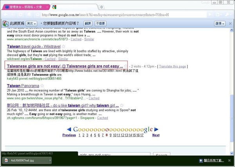This screenshot has width=235, height=167.
Task: Click the 不需要 button
Action: tap(101, 23)
